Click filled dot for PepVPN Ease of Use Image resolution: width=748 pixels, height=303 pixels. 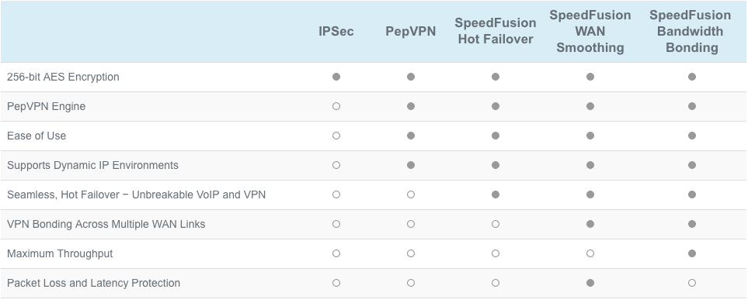411,136
